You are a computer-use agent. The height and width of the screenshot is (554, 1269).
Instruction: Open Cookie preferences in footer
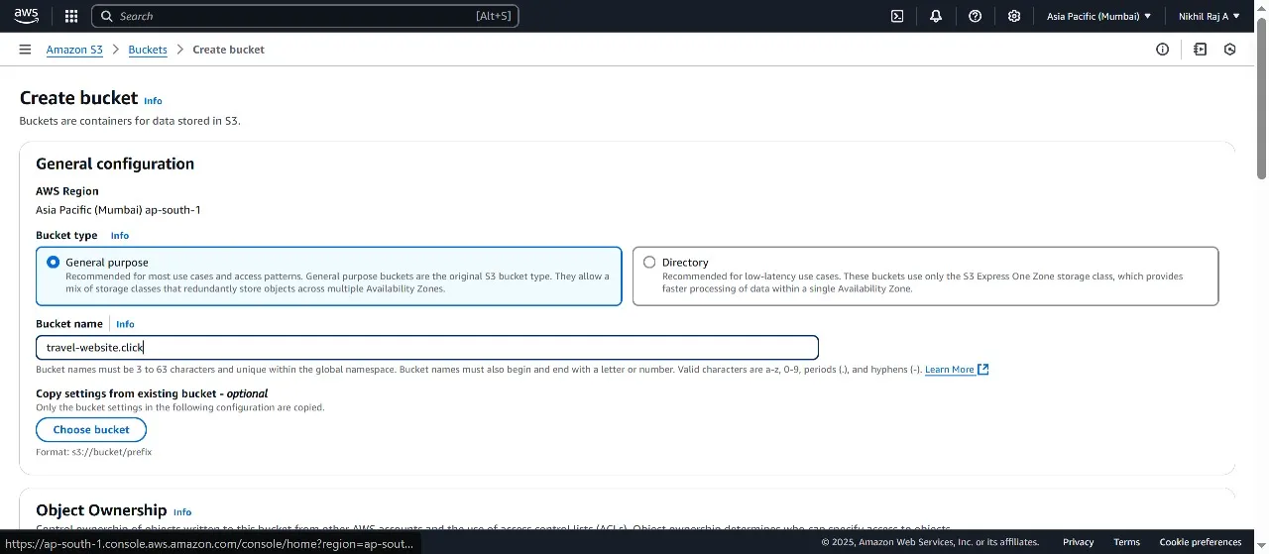point(1200,542)
